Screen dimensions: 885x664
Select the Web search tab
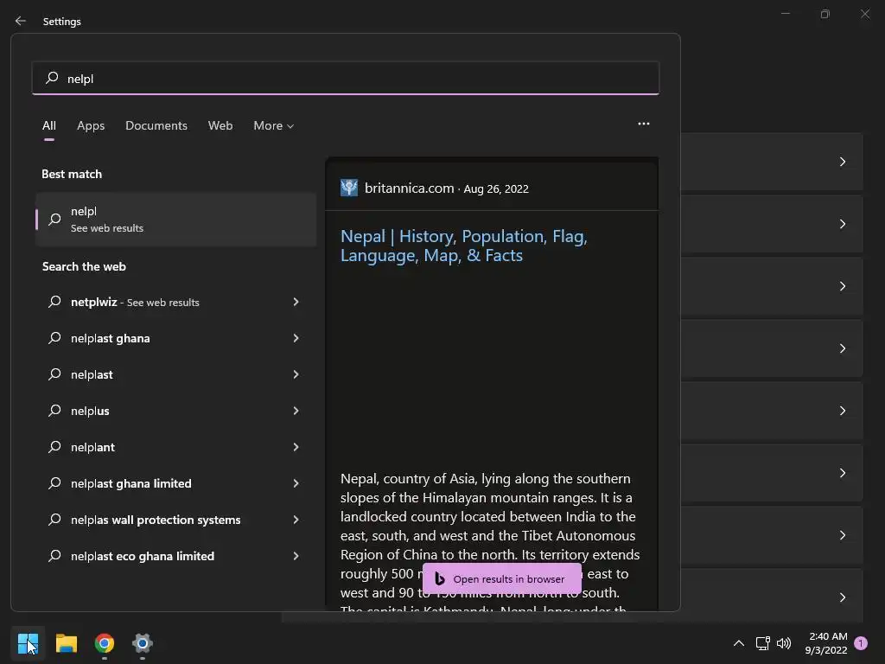coord(220,125)
